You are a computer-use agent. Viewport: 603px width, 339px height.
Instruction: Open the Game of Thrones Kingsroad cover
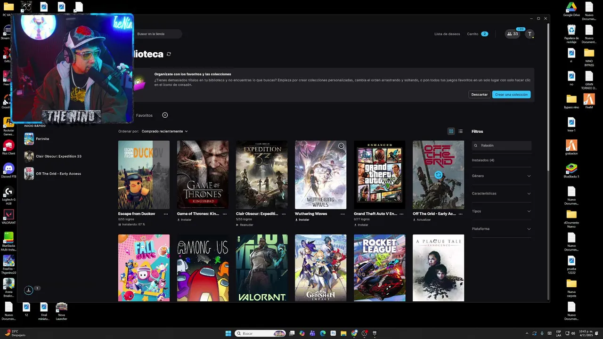click(x=203, y=175)
